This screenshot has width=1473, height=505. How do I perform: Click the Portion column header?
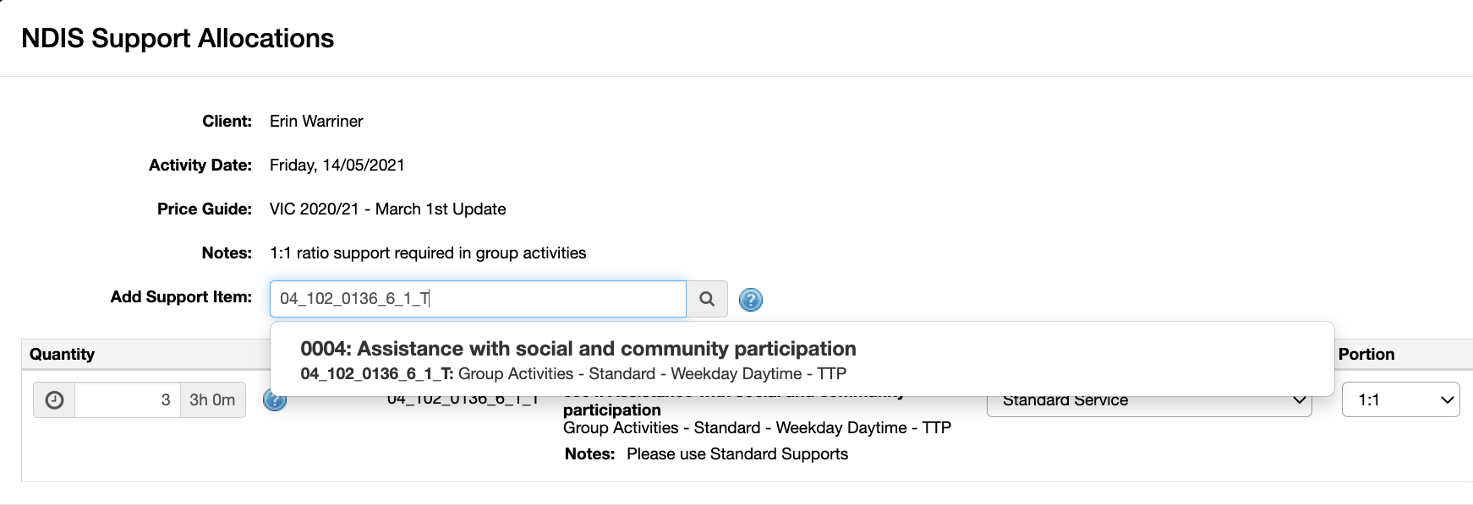pyautogui.click(x=1367, y=354)
